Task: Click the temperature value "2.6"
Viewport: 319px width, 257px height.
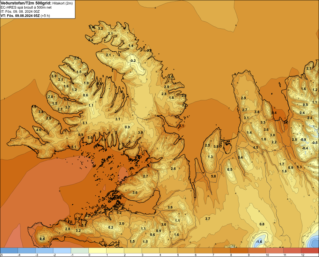Action: (x=173, y=169)
